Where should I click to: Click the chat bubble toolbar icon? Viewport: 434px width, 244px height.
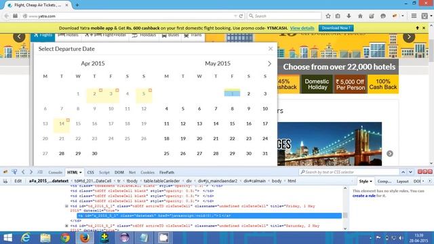click(383, 16)
